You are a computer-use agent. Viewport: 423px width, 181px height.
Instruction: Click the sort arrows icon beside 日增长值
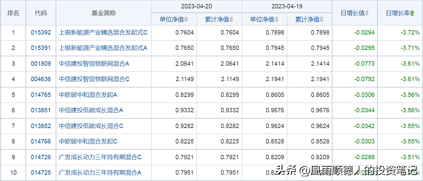pyautogui.click(x=367, y=13)
